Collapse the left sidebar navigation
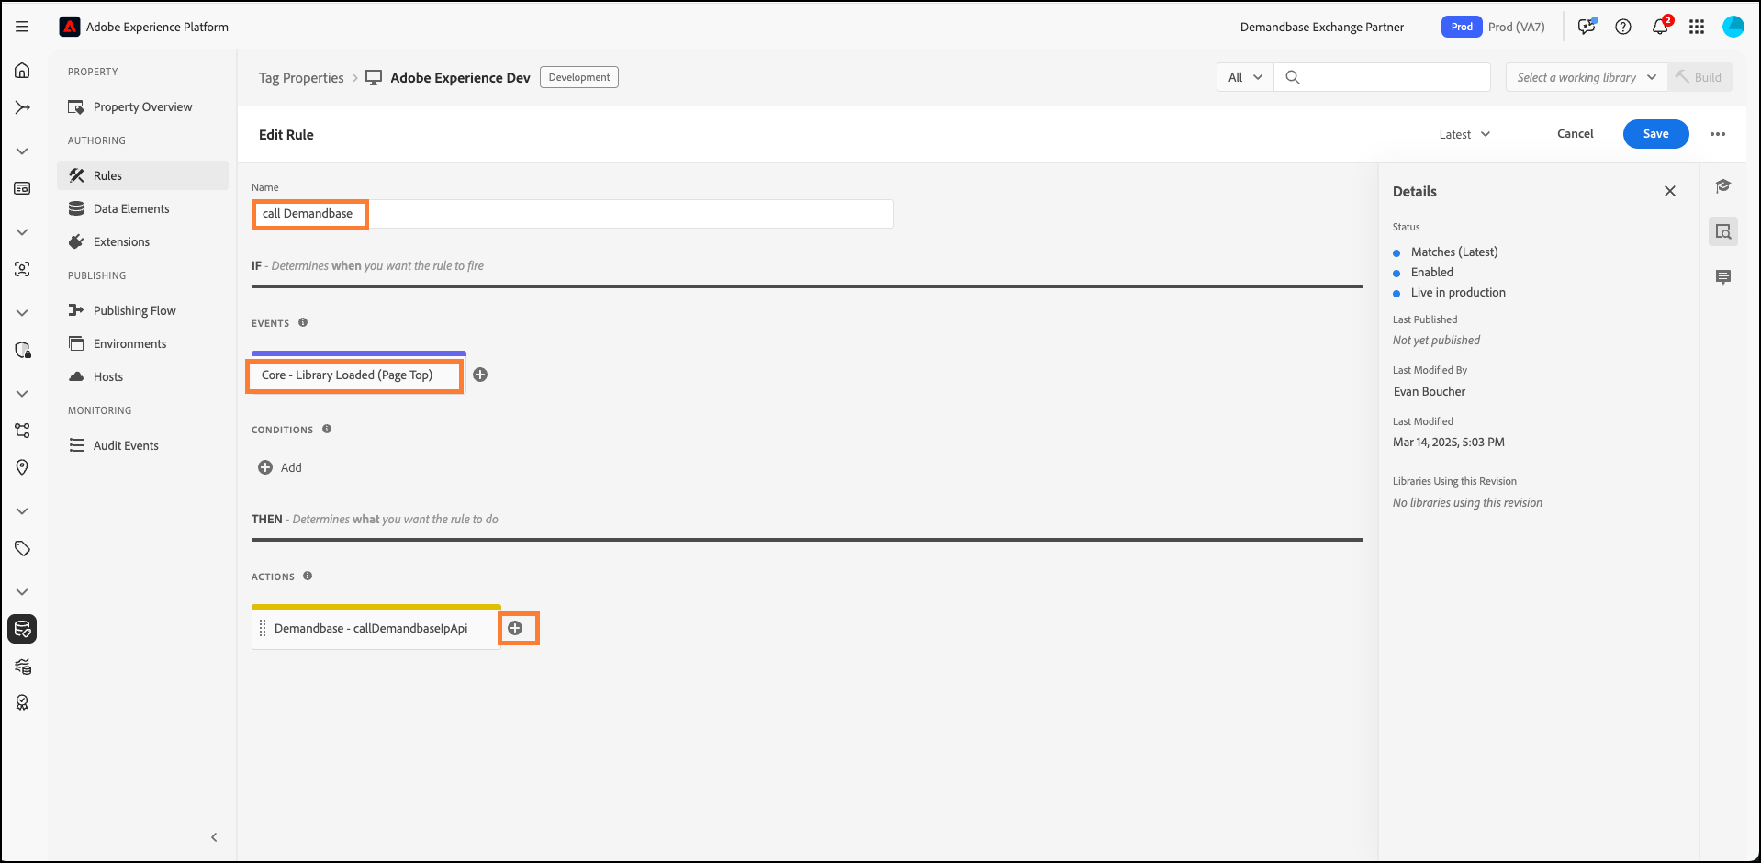The width and height of the screenshot is (1761, 863). [214, 837]
